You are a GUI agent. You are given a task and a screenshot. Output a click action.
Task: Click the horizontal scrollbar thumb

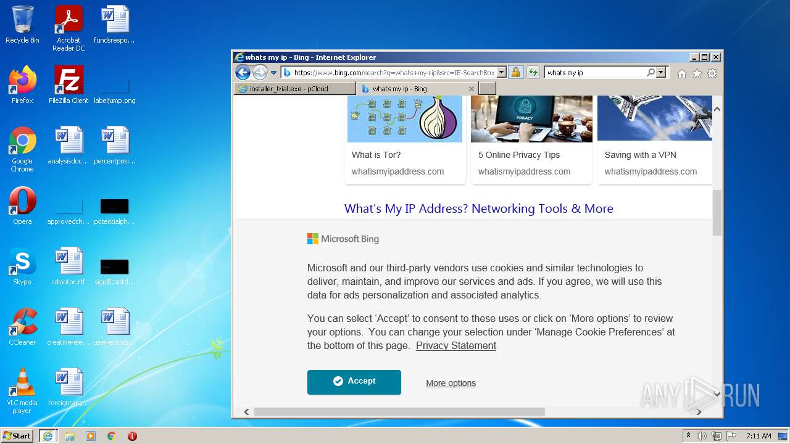(x=399, y=412)
